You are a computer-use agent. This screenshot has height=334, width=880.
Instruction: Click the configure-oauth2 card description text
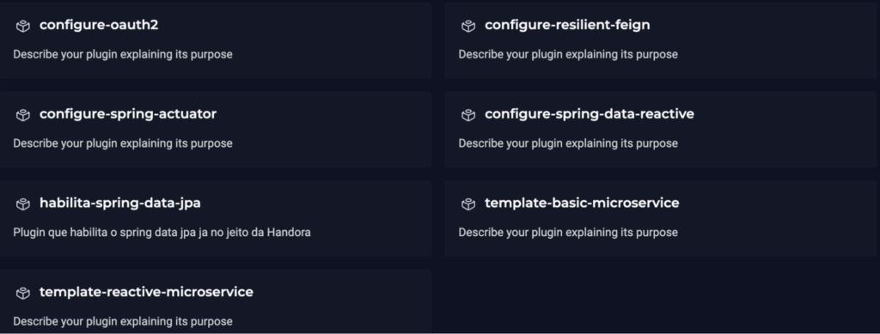(x=123, y=55)
